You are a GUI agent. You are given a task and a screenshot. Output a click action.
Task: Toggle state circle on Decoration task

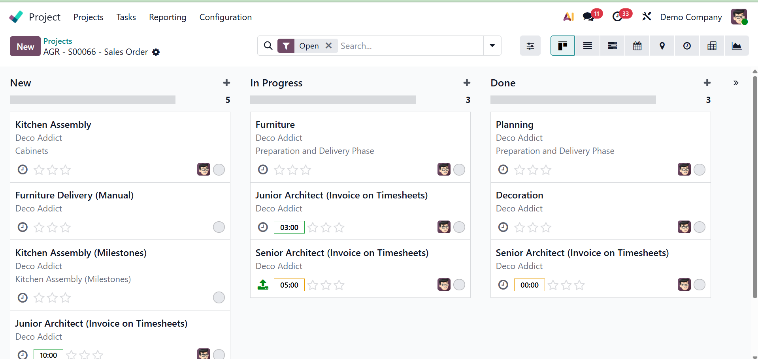(700, 227)
